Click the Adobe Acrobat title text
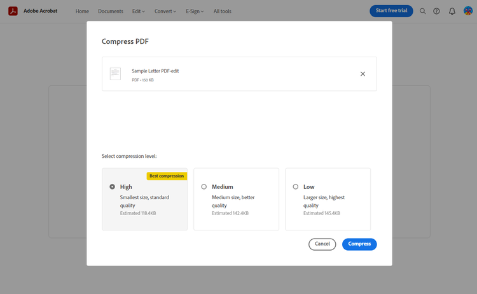This screenshot has height=294, width=477. tap(41, 11)
